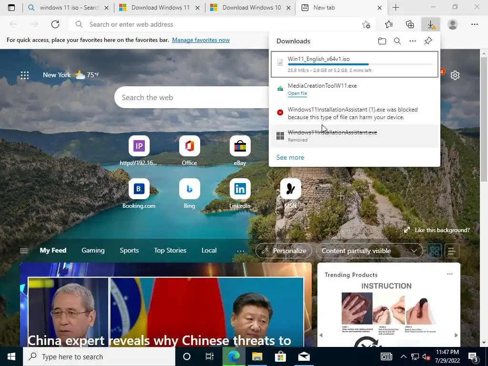Click the back navigation arrow
488x366 pixels.
tap(13, 24)
